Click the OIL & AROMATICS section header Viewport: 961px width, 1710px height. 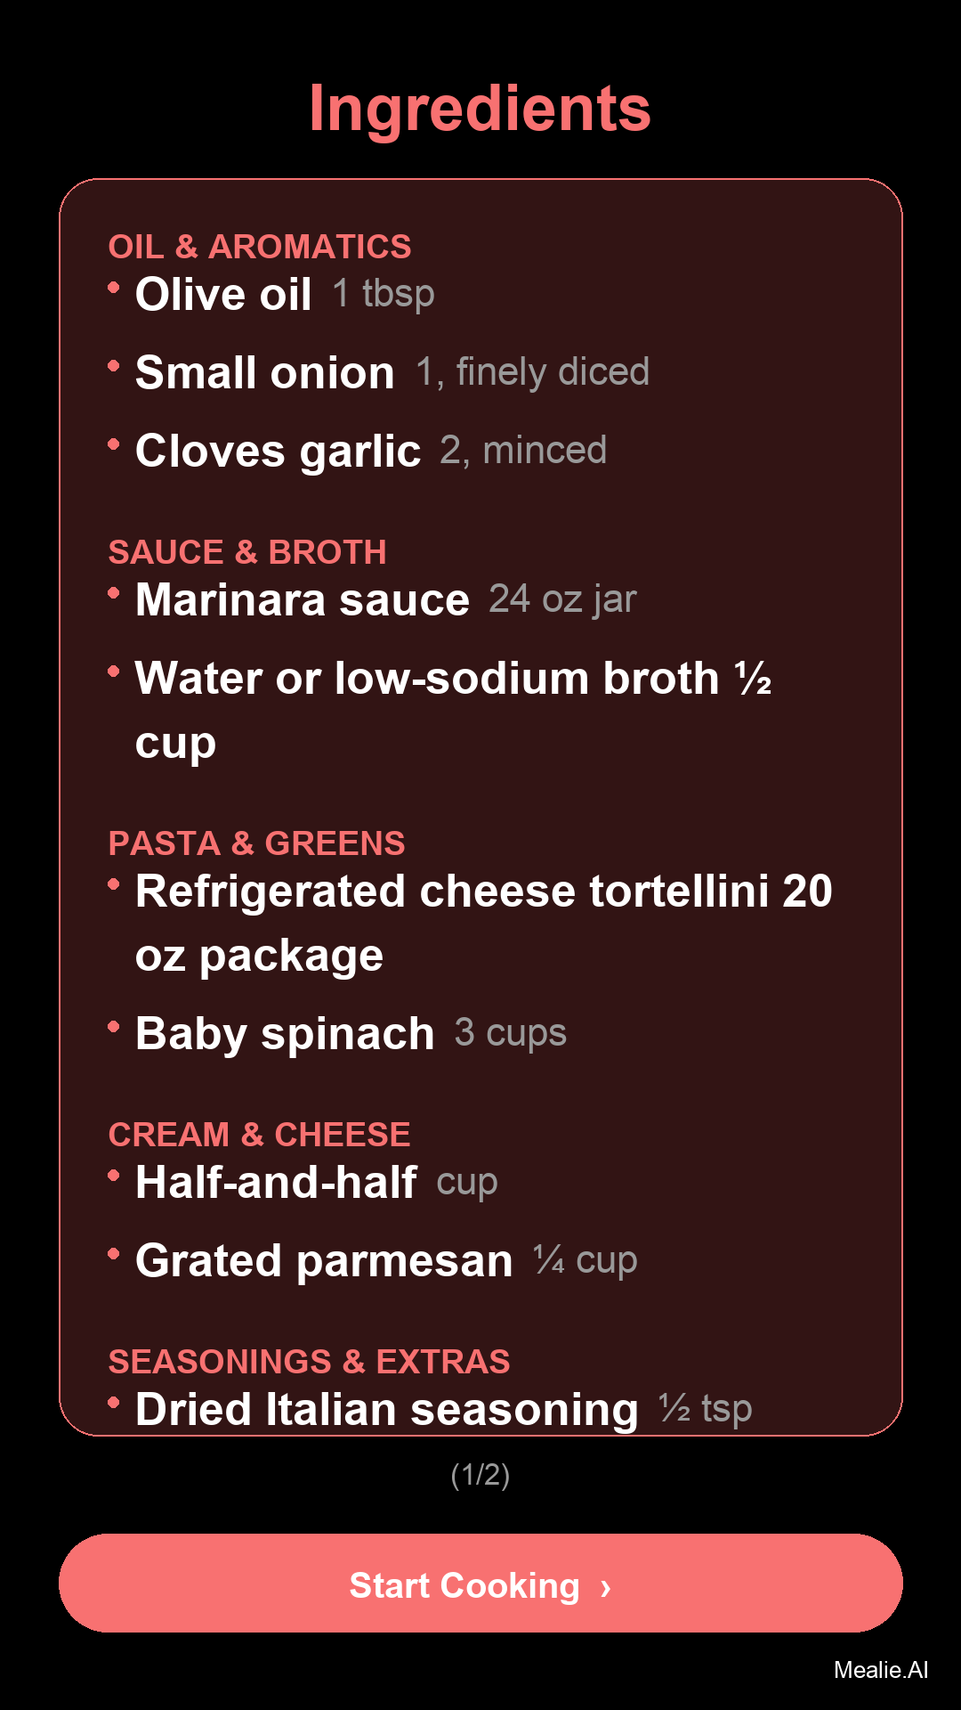260,247
